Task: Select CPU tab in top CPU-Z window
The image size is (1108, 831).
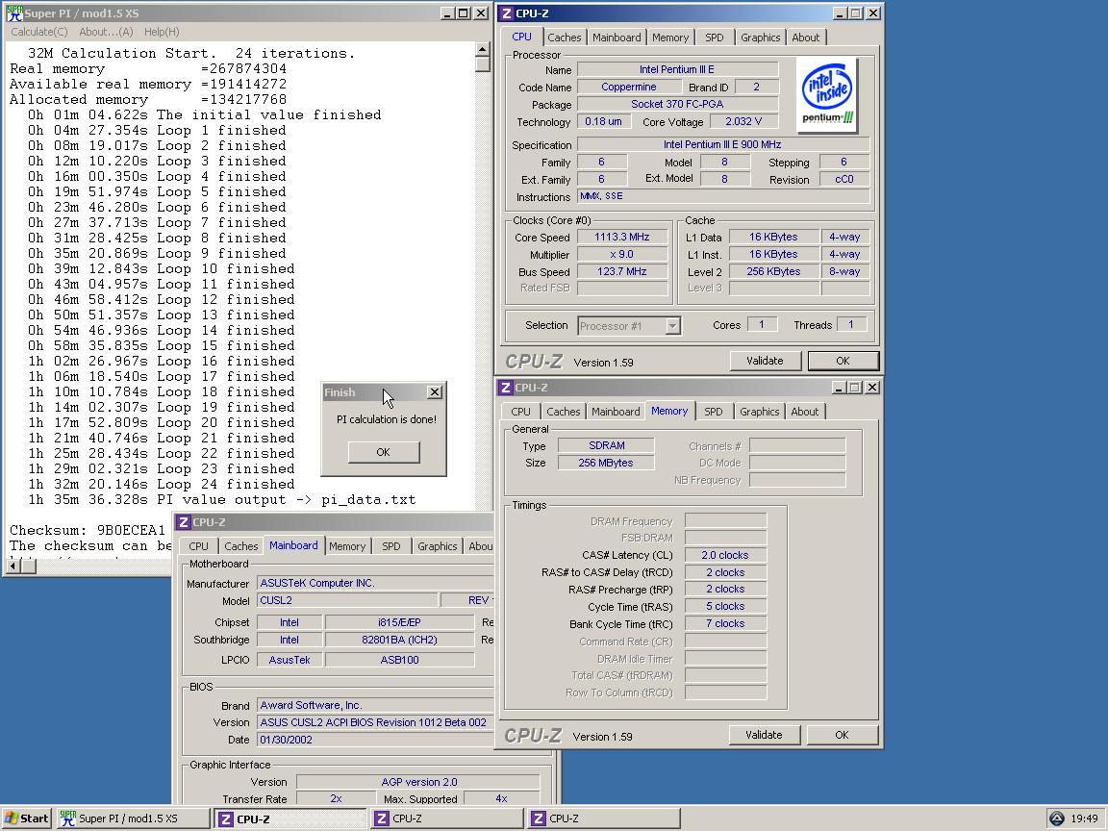Action: pos(521,36)
